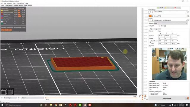
Task: Click the horizontal move slider track
Action: pyautogui.click(x=91, y=98)
